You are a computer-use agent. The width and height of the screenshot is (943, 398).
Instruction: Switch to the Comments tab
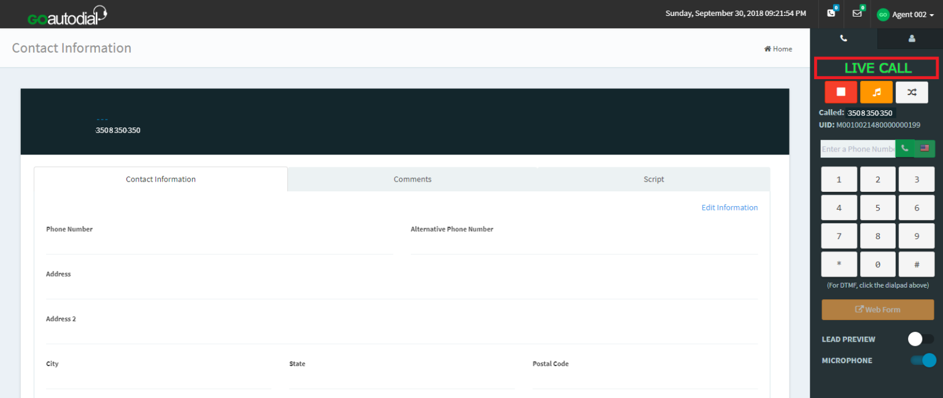412,179
